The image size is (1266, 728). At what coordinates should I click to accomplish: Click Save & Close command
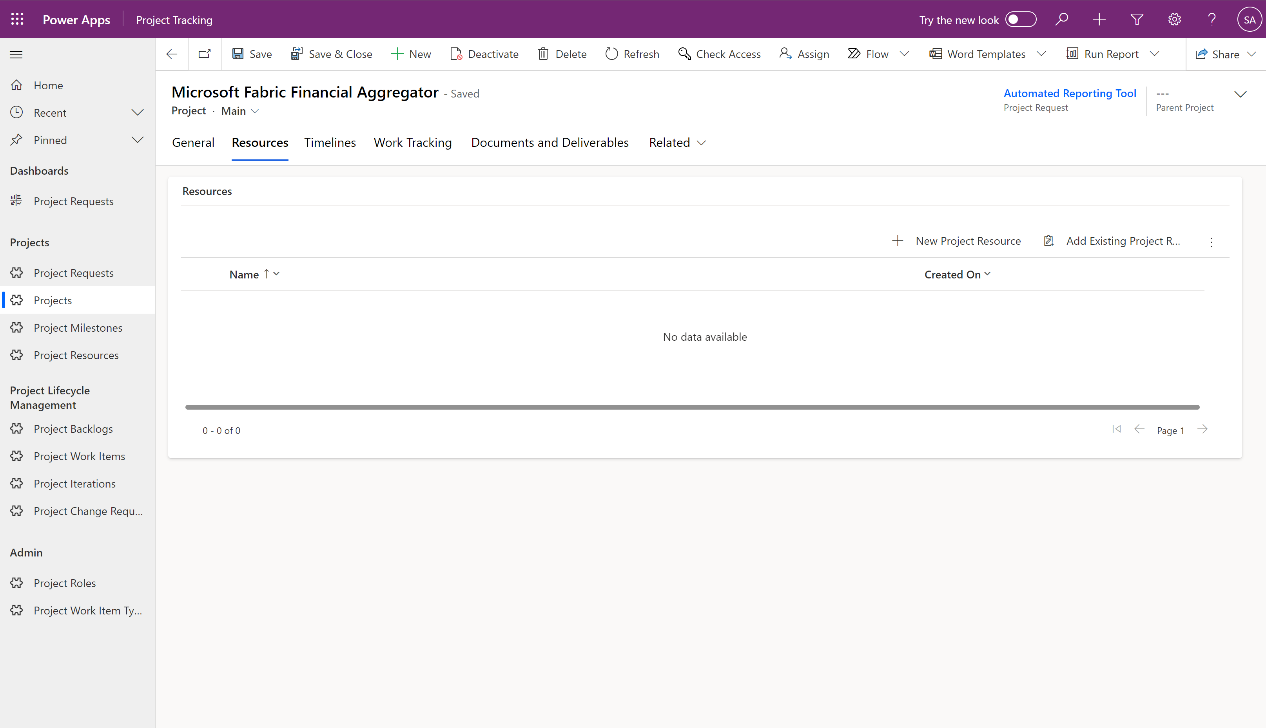(x=331, y=54)
